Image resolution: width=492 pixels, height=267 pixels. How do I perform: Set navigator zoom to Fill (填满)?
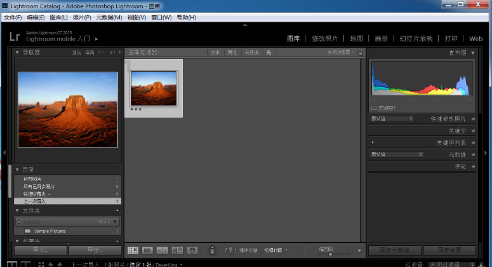(x=90, y=53)
